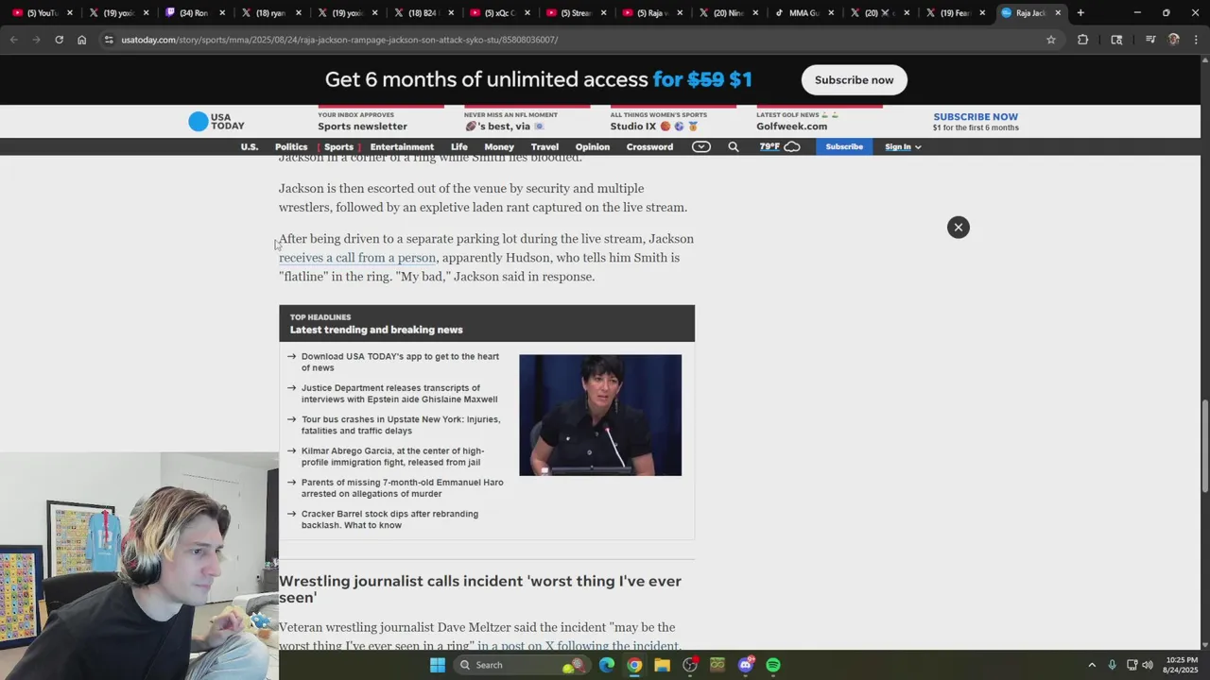Launch Microsoft Edge from taskbar
This screenshot has width=1210, height=680.
click(606, 665)
